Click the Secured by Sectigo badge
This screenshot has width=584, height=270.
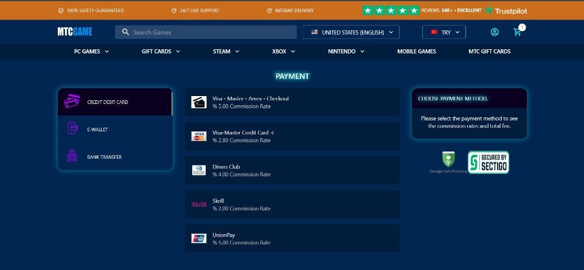(488, 162)
